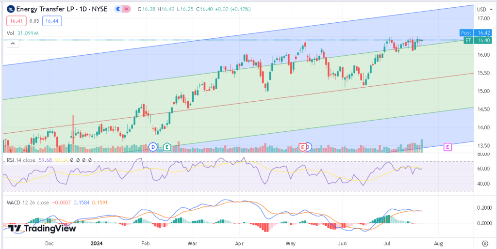Click the red 16.41 sell price button

[16, 21]
